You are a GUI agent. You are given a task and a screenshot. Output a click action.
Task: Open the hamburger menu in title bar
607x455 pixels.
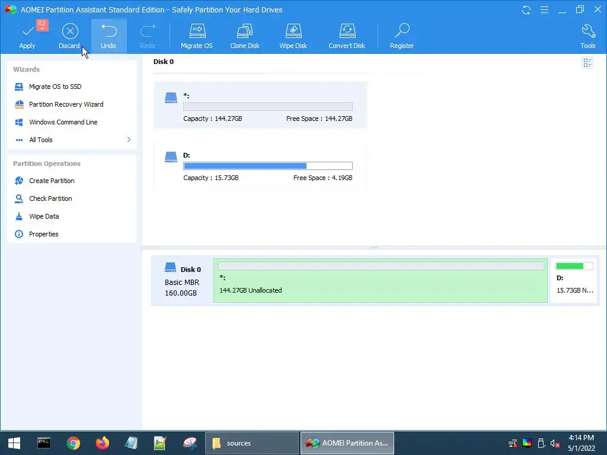click(x=544, y=9)
